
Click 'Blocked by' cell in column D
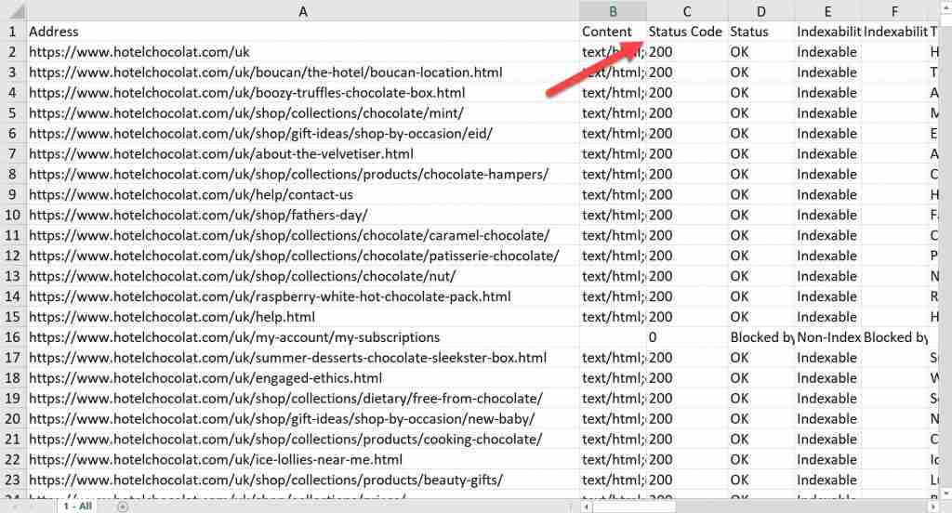point(760,337)
